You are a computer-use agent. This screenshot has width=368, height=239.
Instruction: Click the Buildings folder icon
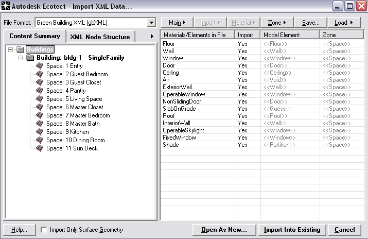pyautogui.click(x=21, y=49)
